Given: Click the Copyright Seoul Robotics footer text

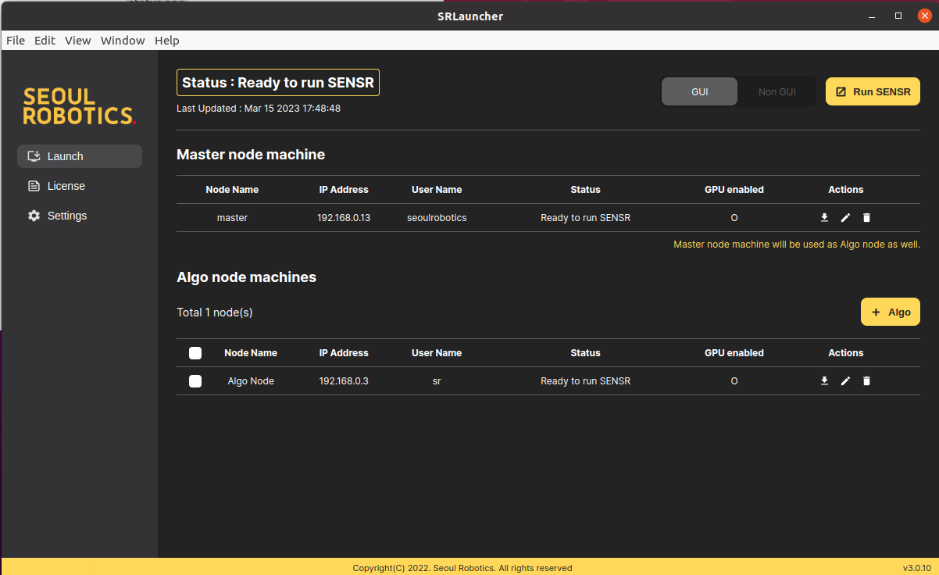Looking at the screenshot, I should [462, 568].
